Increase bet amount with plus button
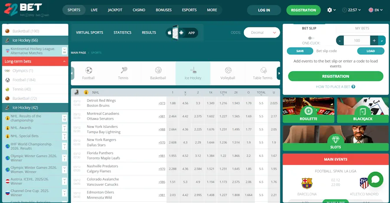 374,41
